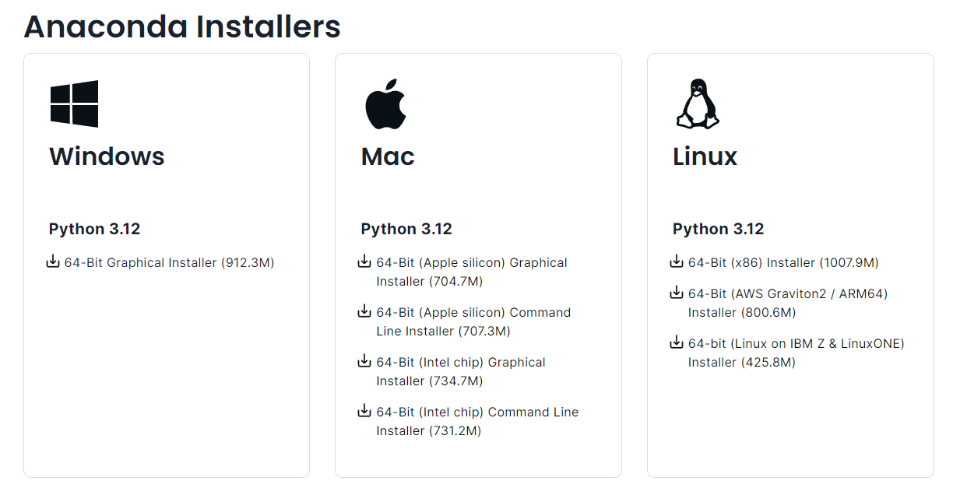The image size is (960, 495).
Task: Select Intel chip Command Line Installer (731.2M)
Action: 476,412
